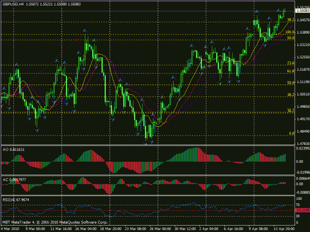The height and width of the screenshot is (232, 310).
Task: Click the 30 Mar 12:00 time label
Action: [x=185, y=229]
